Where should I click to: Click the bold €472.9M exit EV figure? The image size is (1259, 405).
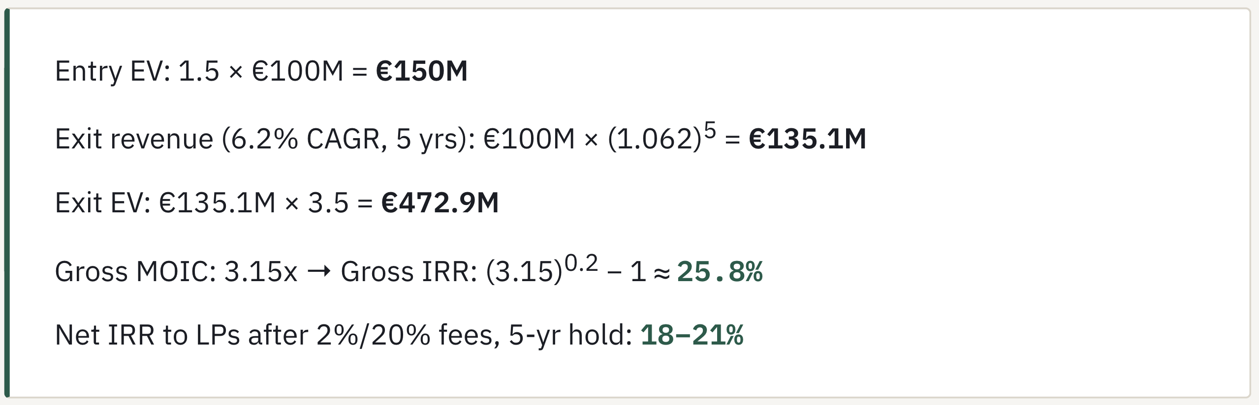[440, 202]
